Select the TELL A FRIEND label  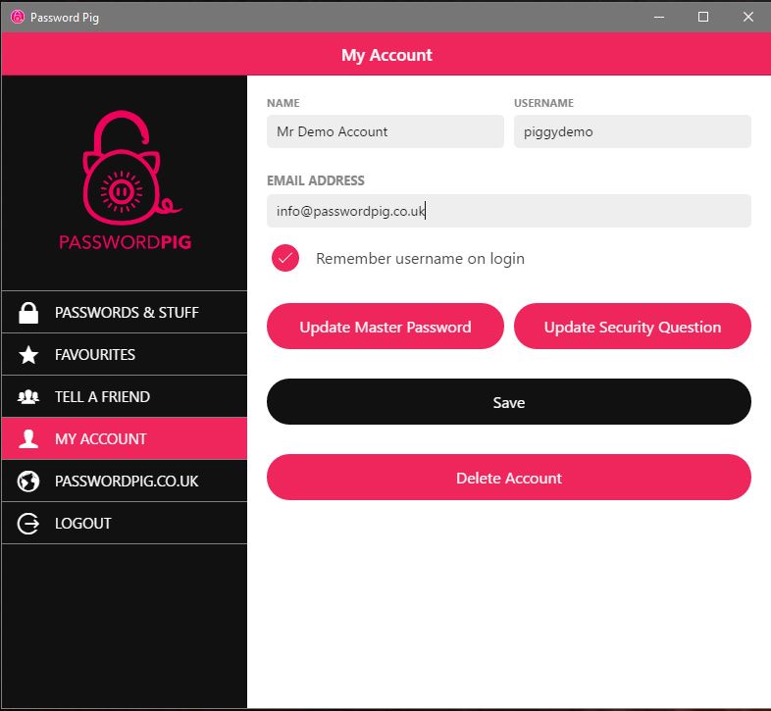point(102,397)
